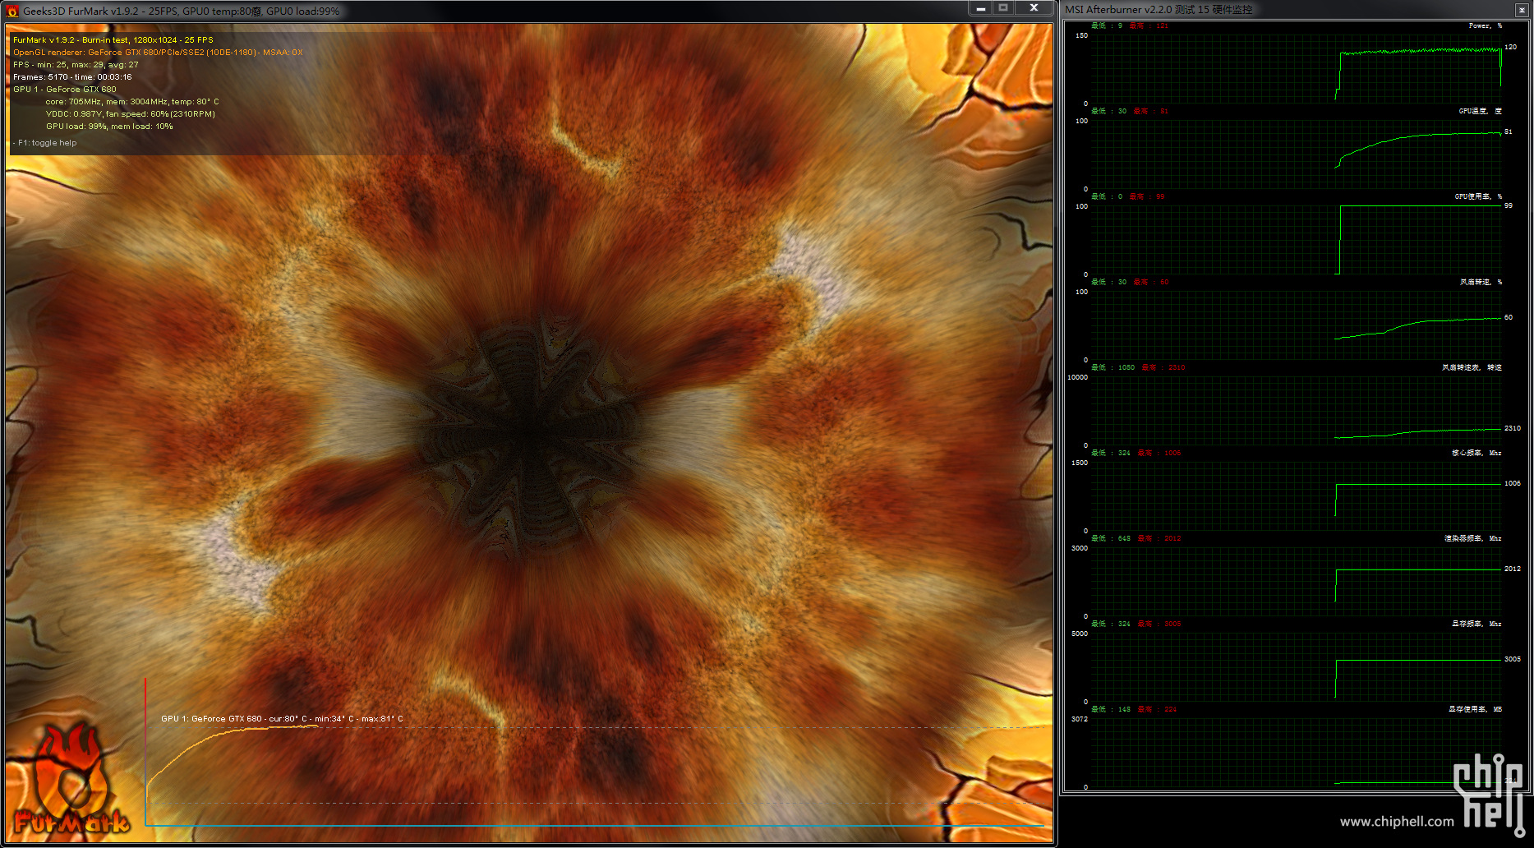Image resolution: width=1534 pixels, height=848 pixels.
Task: Click the 'VDDC: 0.987V, fan speed: 60%' line
Action: (131, 113)
